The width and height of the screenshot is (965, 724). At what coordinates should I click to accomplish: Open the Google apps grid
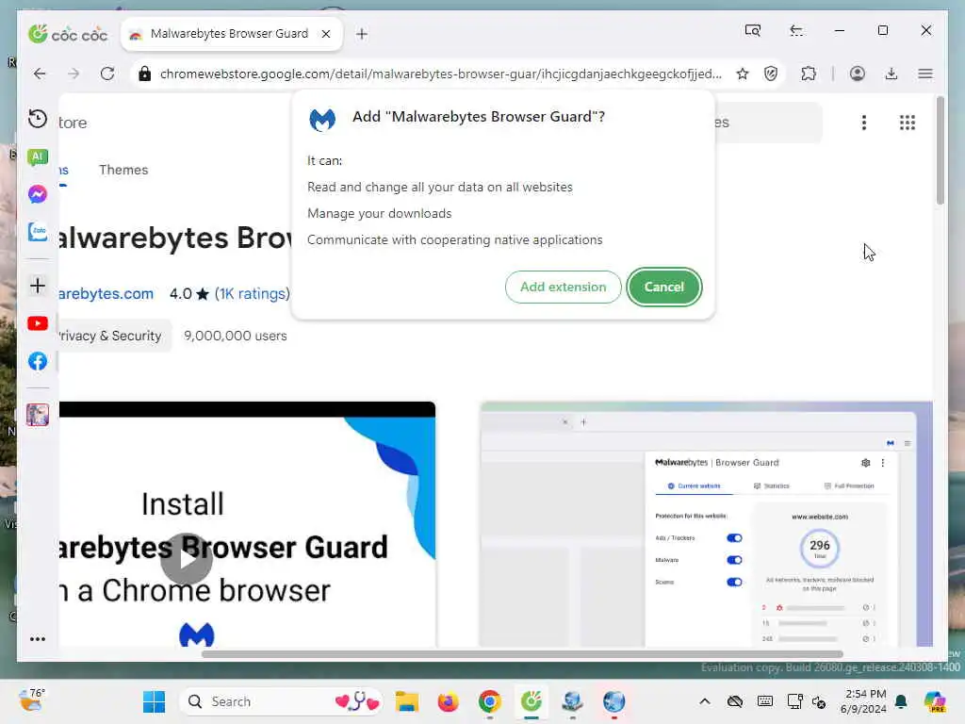click(x=908, y=123)
